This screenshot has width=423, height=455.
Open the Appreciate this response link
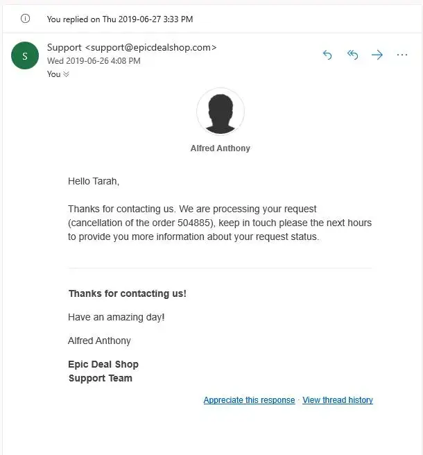[249, 400]
